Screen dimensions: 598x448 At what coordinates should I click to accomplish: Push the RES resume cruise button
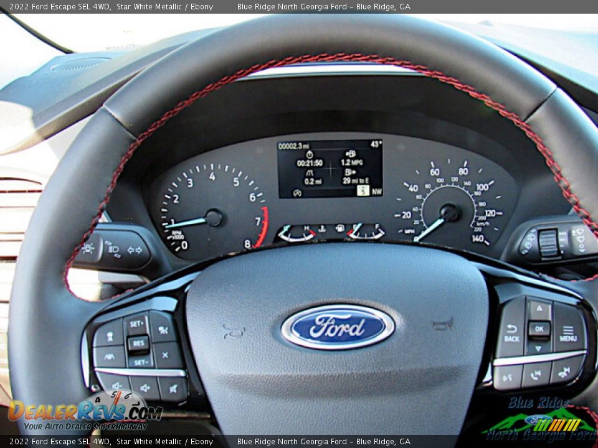(x=138, y=343)
